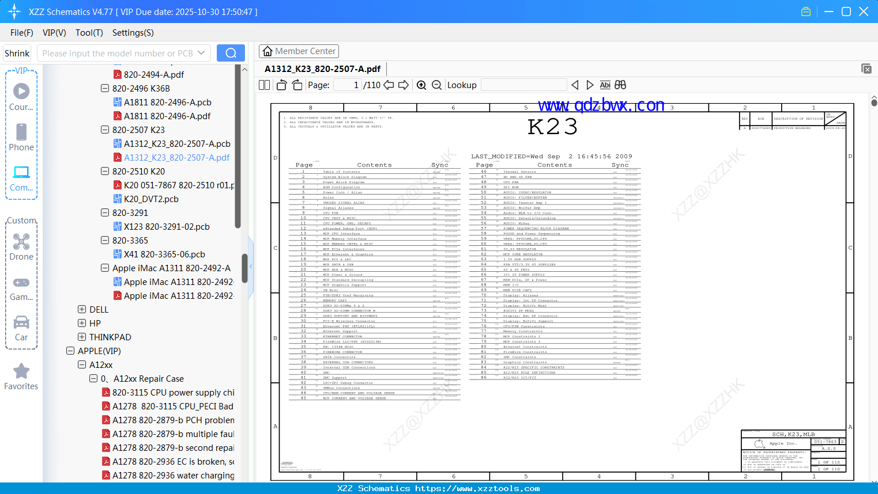Collapse the 820-2496 K36B folder
Image resolution: width=878 pixels, height=494 pixels.
[x=105, y=89]
